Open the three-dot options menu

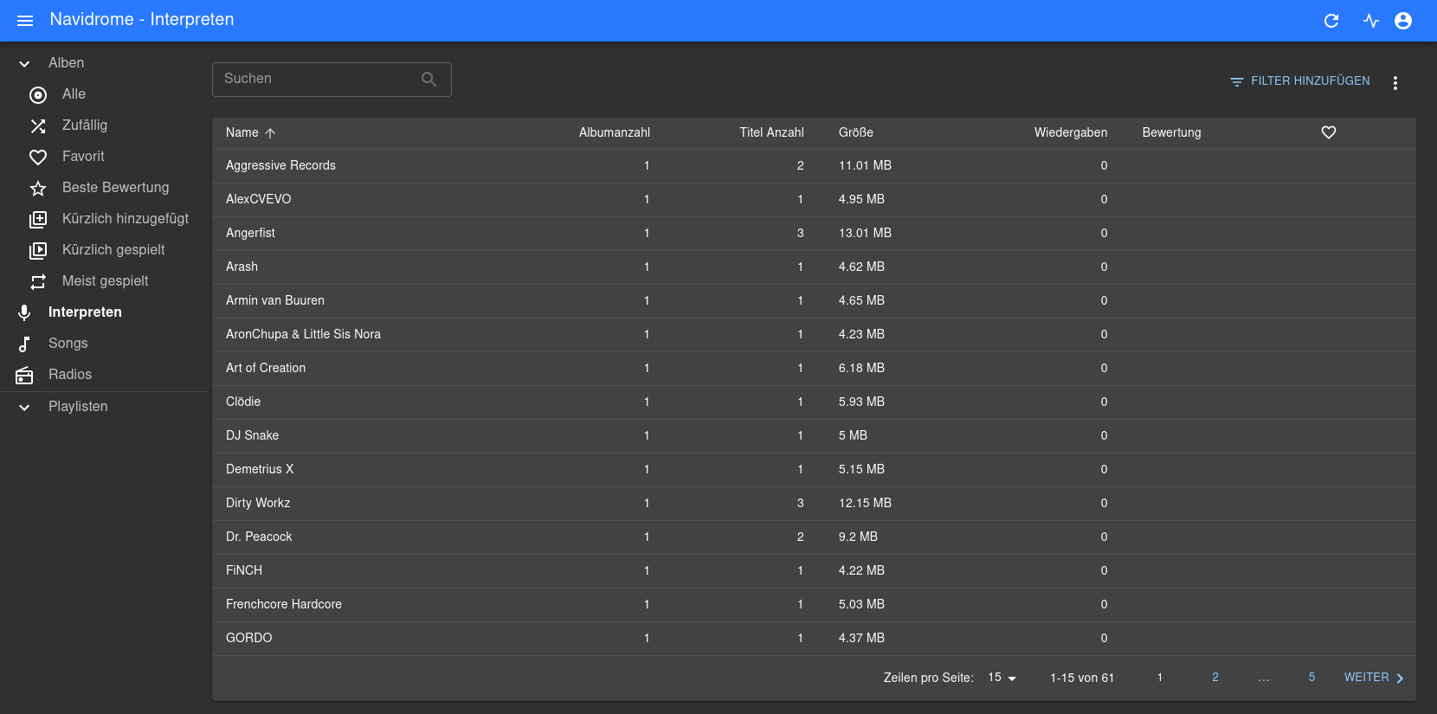tap(1395, 83)
